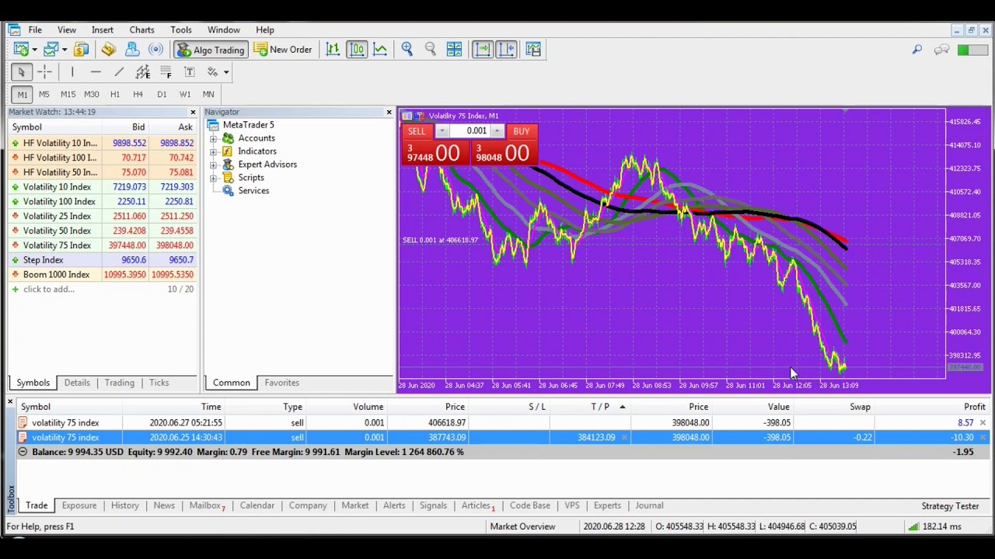Open Services item in Navigator
Image resolution: width=995 pixels, height=559 pixels.
(x=253, y=191)
